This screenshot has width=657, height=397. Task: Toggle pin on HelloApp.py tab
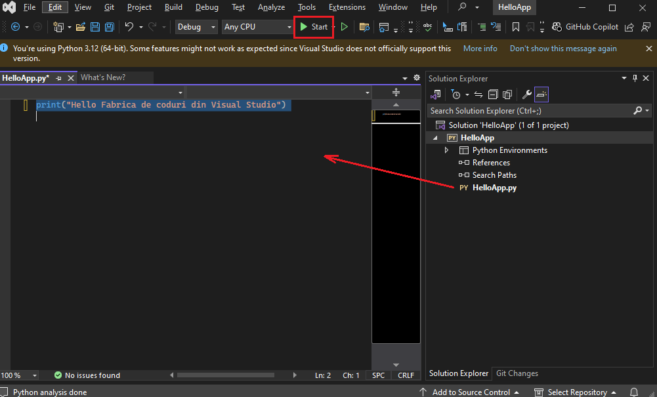coord(58,78)
